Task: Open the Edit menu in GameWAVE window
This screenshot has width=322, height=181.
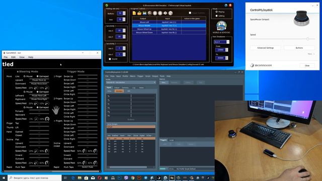Action: click(x=14, y=57)
